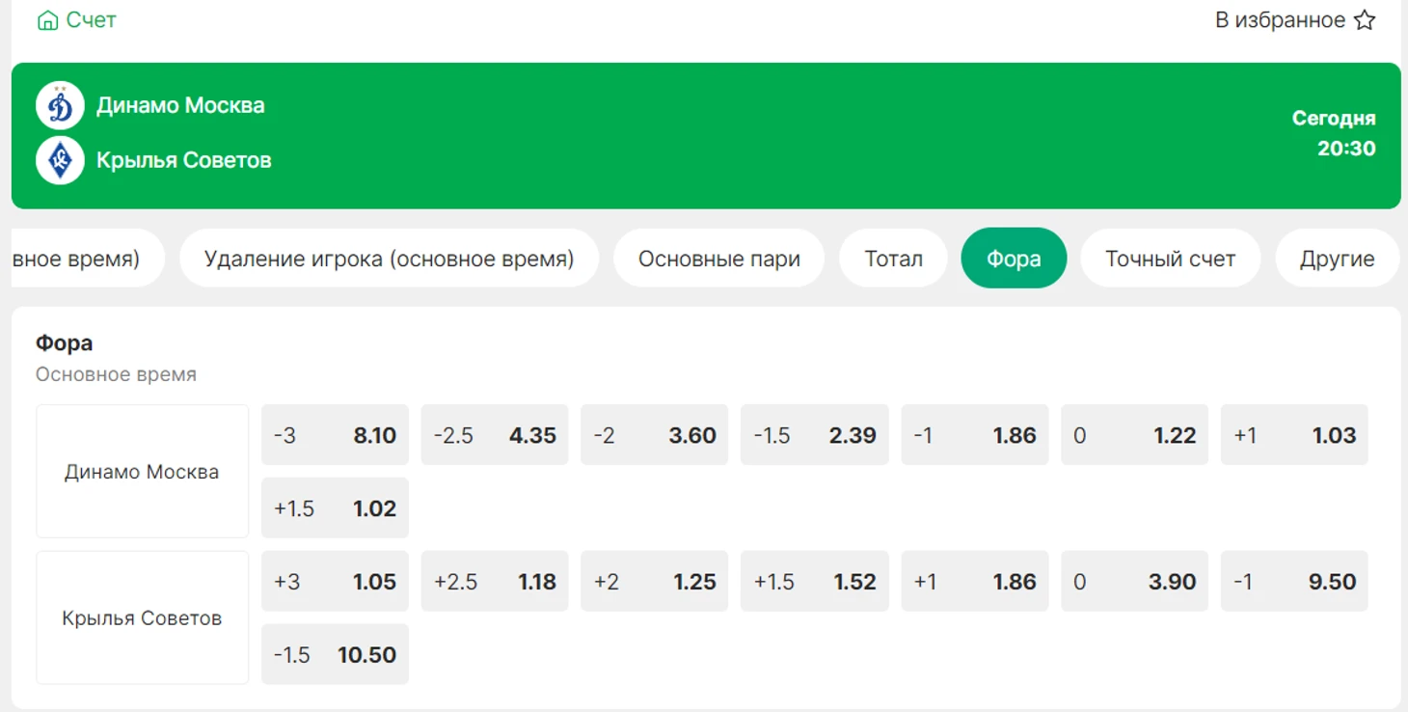Open the Основные пари tab
Viewport: 1408px width, 712px height.
click(719, 259)
